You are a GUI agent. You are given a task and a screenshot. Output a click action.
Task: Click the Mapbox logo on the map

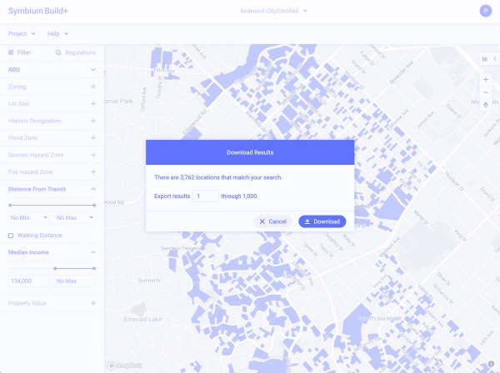pyautogui.click(x=125, y=365)
